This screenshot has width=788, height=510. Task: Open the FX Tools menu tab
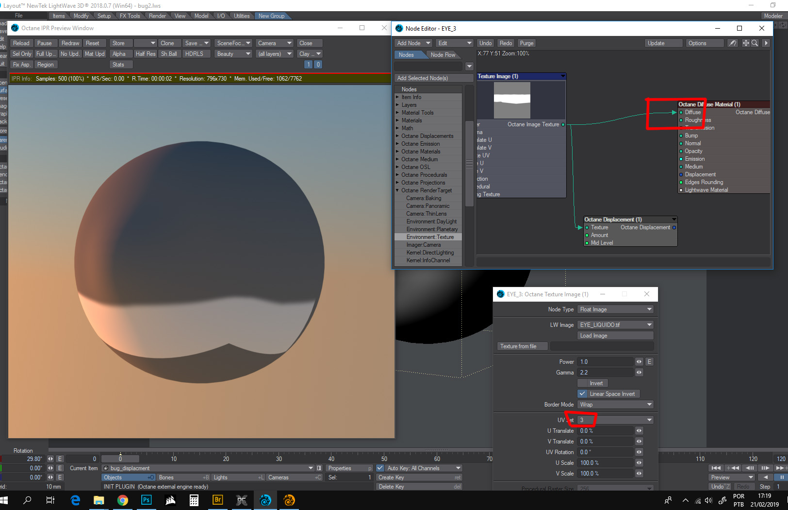130,16
